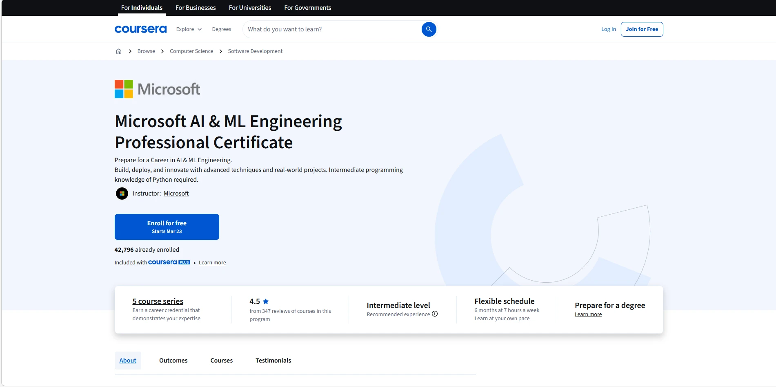
Task: Click the Enroll for free button
Action: [x=167, y=226]
